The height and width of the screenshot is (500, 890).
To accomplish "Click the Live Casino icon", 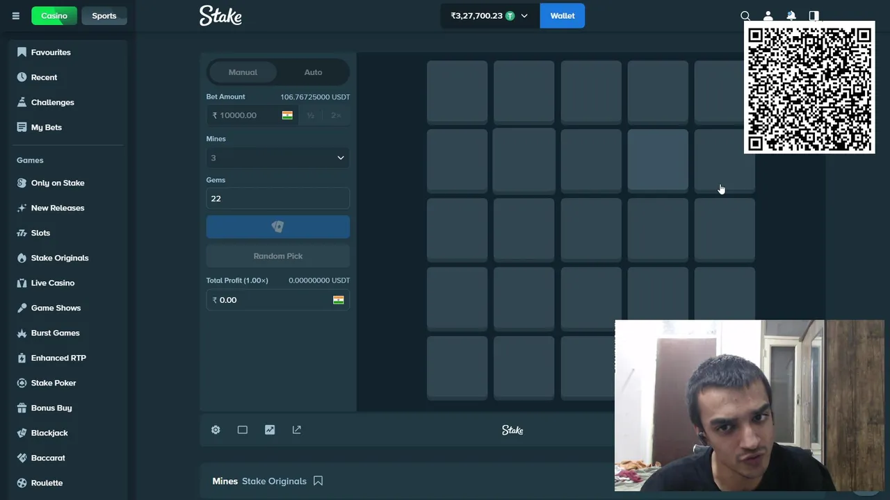I will (22, 283).
